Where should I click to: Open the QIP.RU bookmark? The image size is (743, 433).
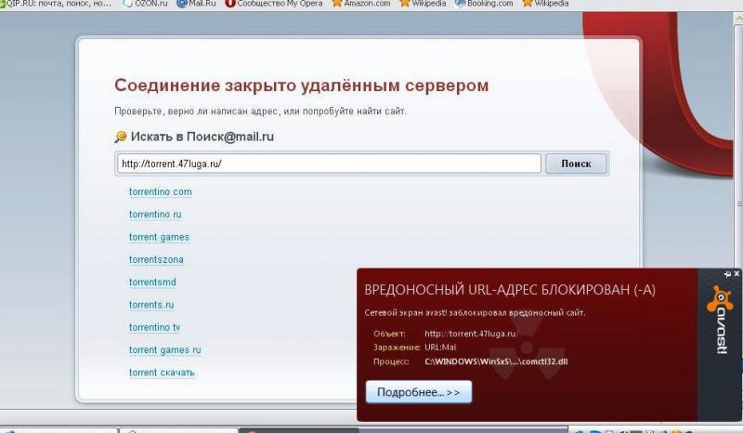coord(56,4)
